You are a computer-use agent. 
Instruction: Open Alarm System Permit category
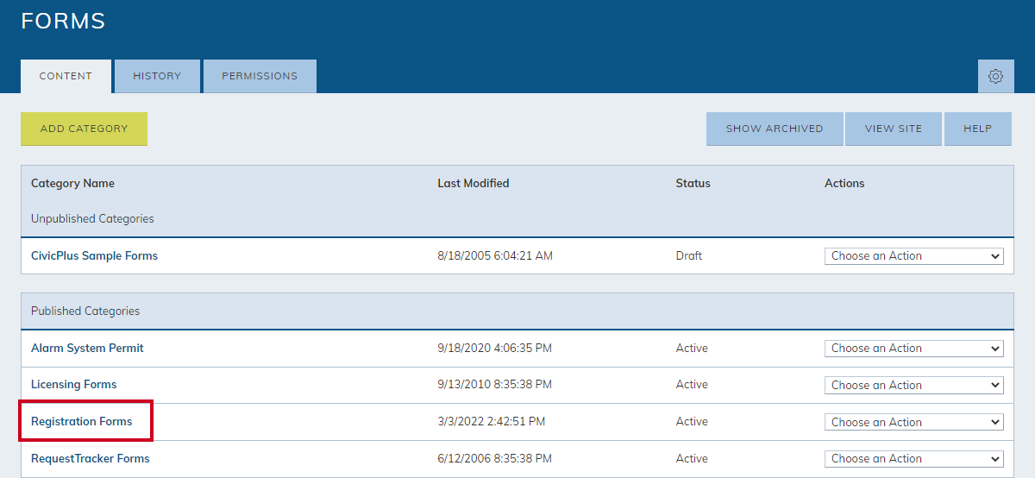(87, 348)
